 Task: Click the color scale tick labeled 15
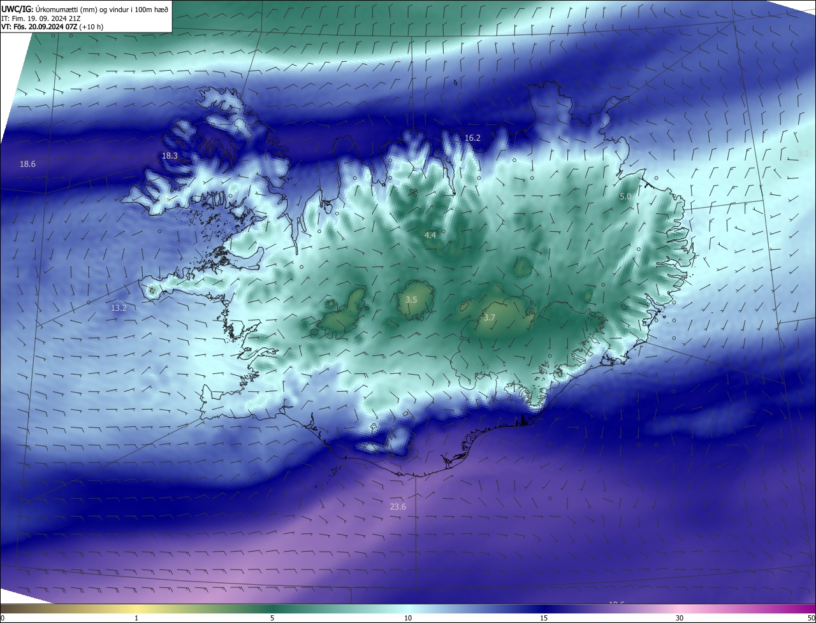[x=544, y=618]
